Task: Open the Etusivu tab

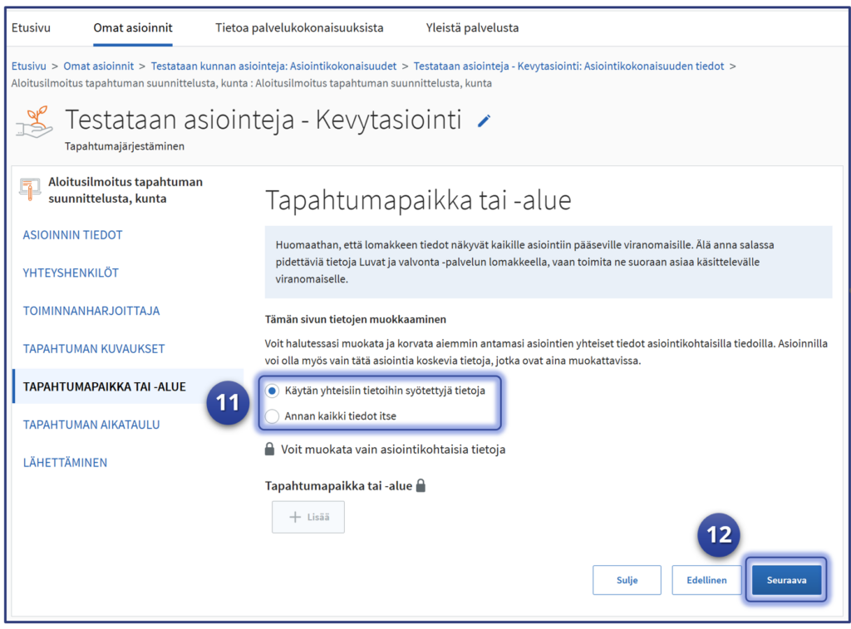Action: tap(31, 27)
